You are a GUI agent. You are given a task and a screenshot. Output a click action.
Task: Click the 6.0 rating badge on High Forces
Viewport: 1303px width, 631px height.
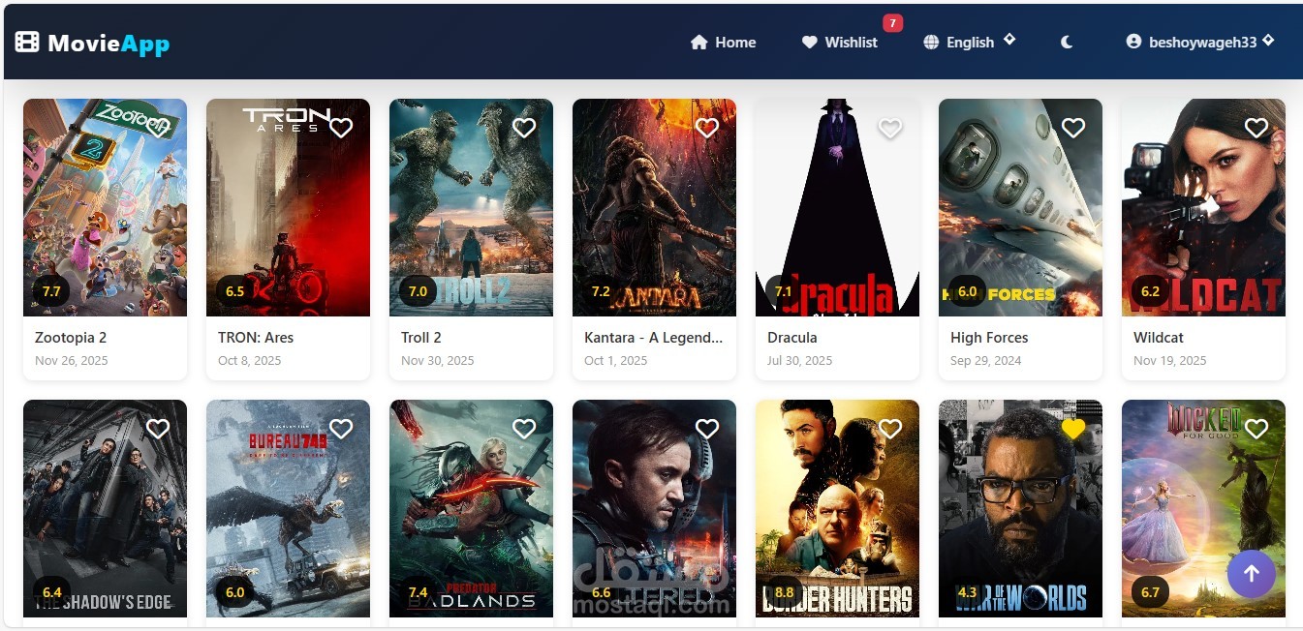coord(967,291)
